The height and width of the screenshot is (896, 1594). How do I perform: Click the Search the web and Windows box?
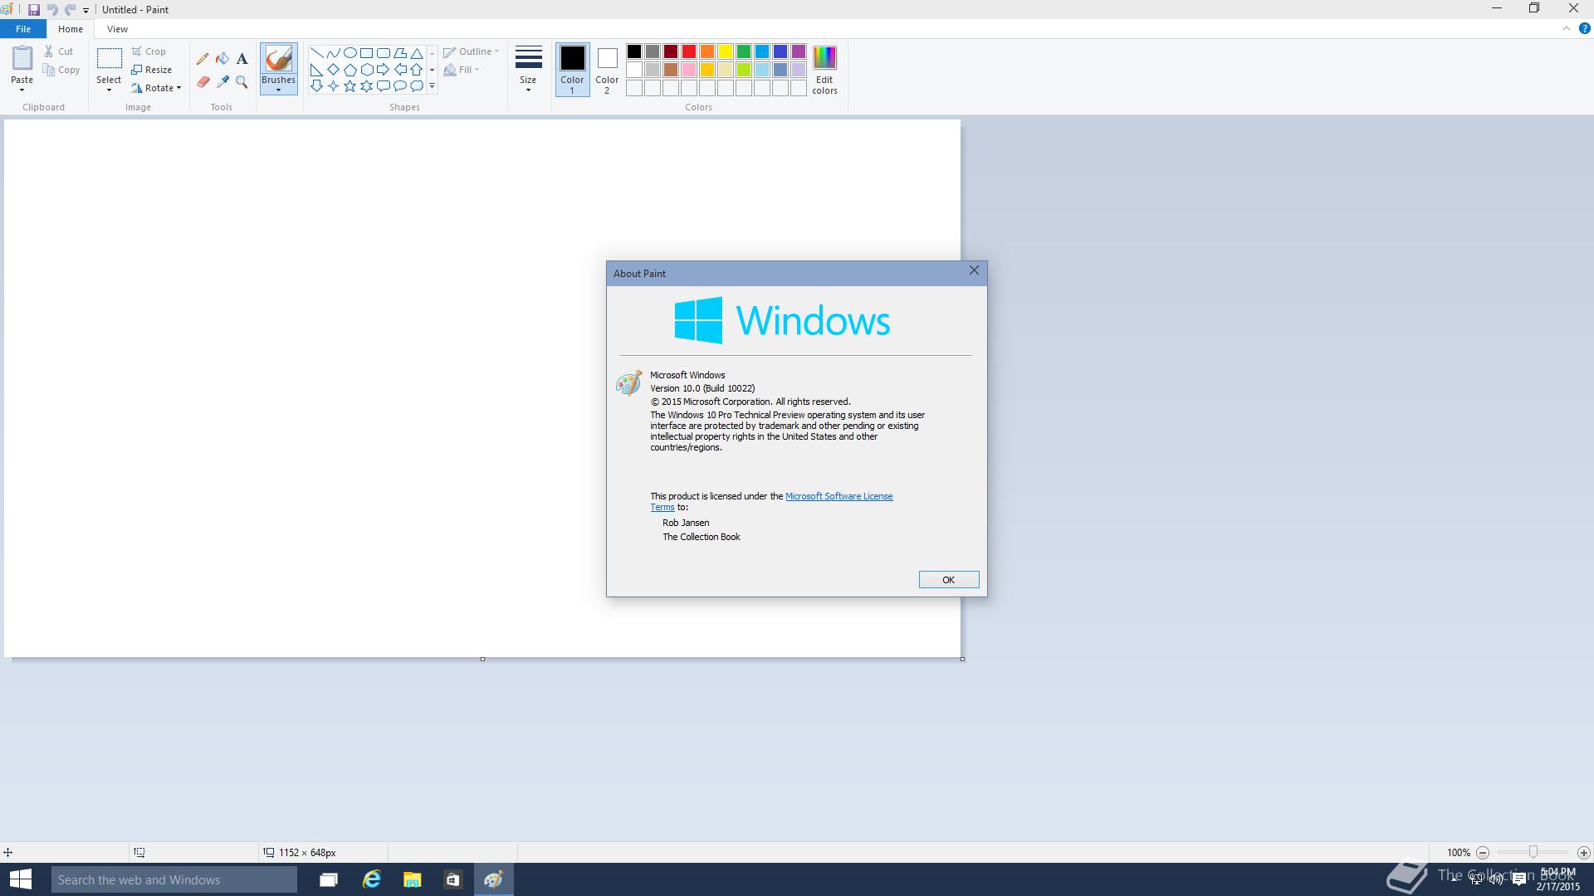[x=174, y=879]
